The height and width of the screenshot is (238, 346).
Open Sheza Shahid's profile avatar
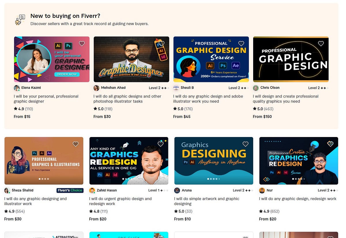pyautogui.click(x=7, y=190)
